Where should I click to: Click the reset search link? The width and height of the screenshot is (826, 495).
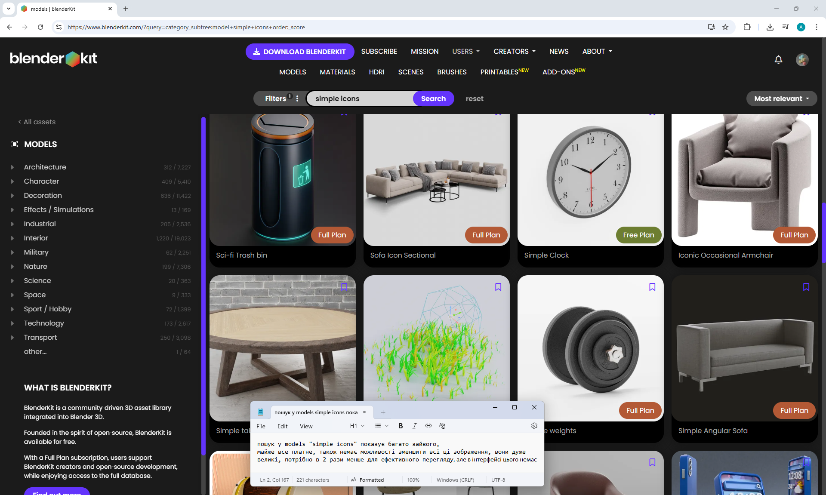point(474,98)
